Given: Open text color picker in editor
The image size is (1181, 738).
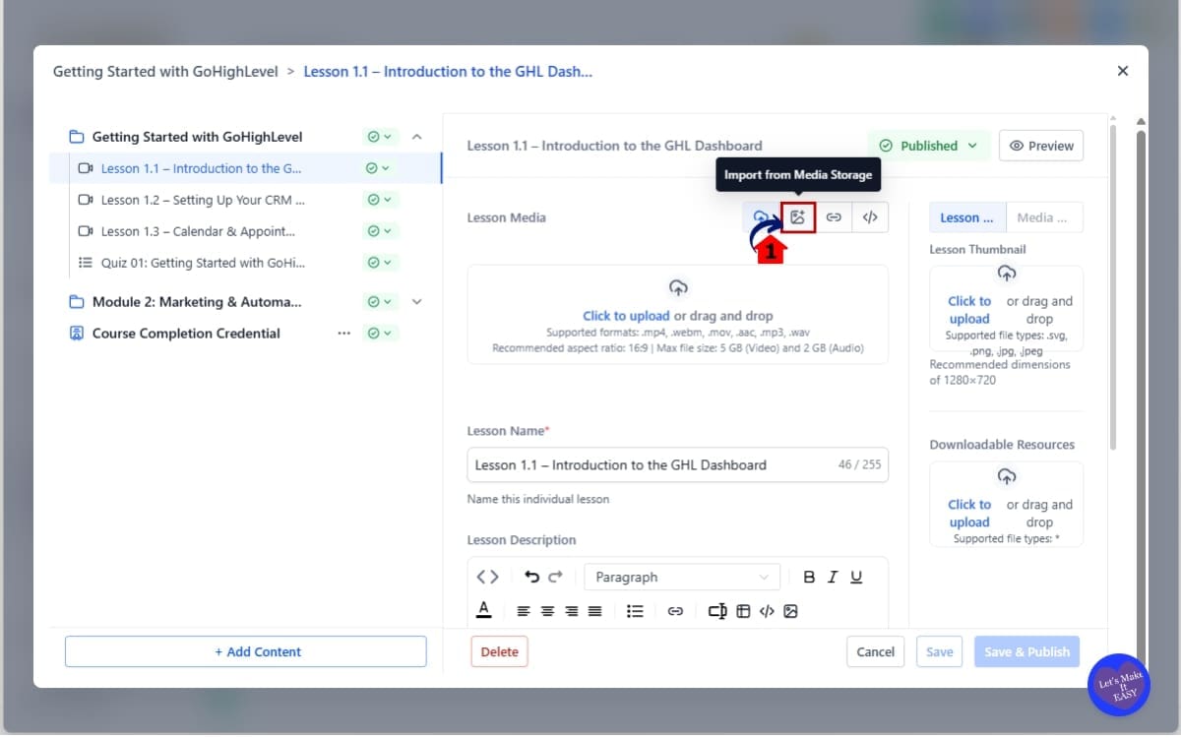Looking at the screenshot, I should click(x=483, y=610).
